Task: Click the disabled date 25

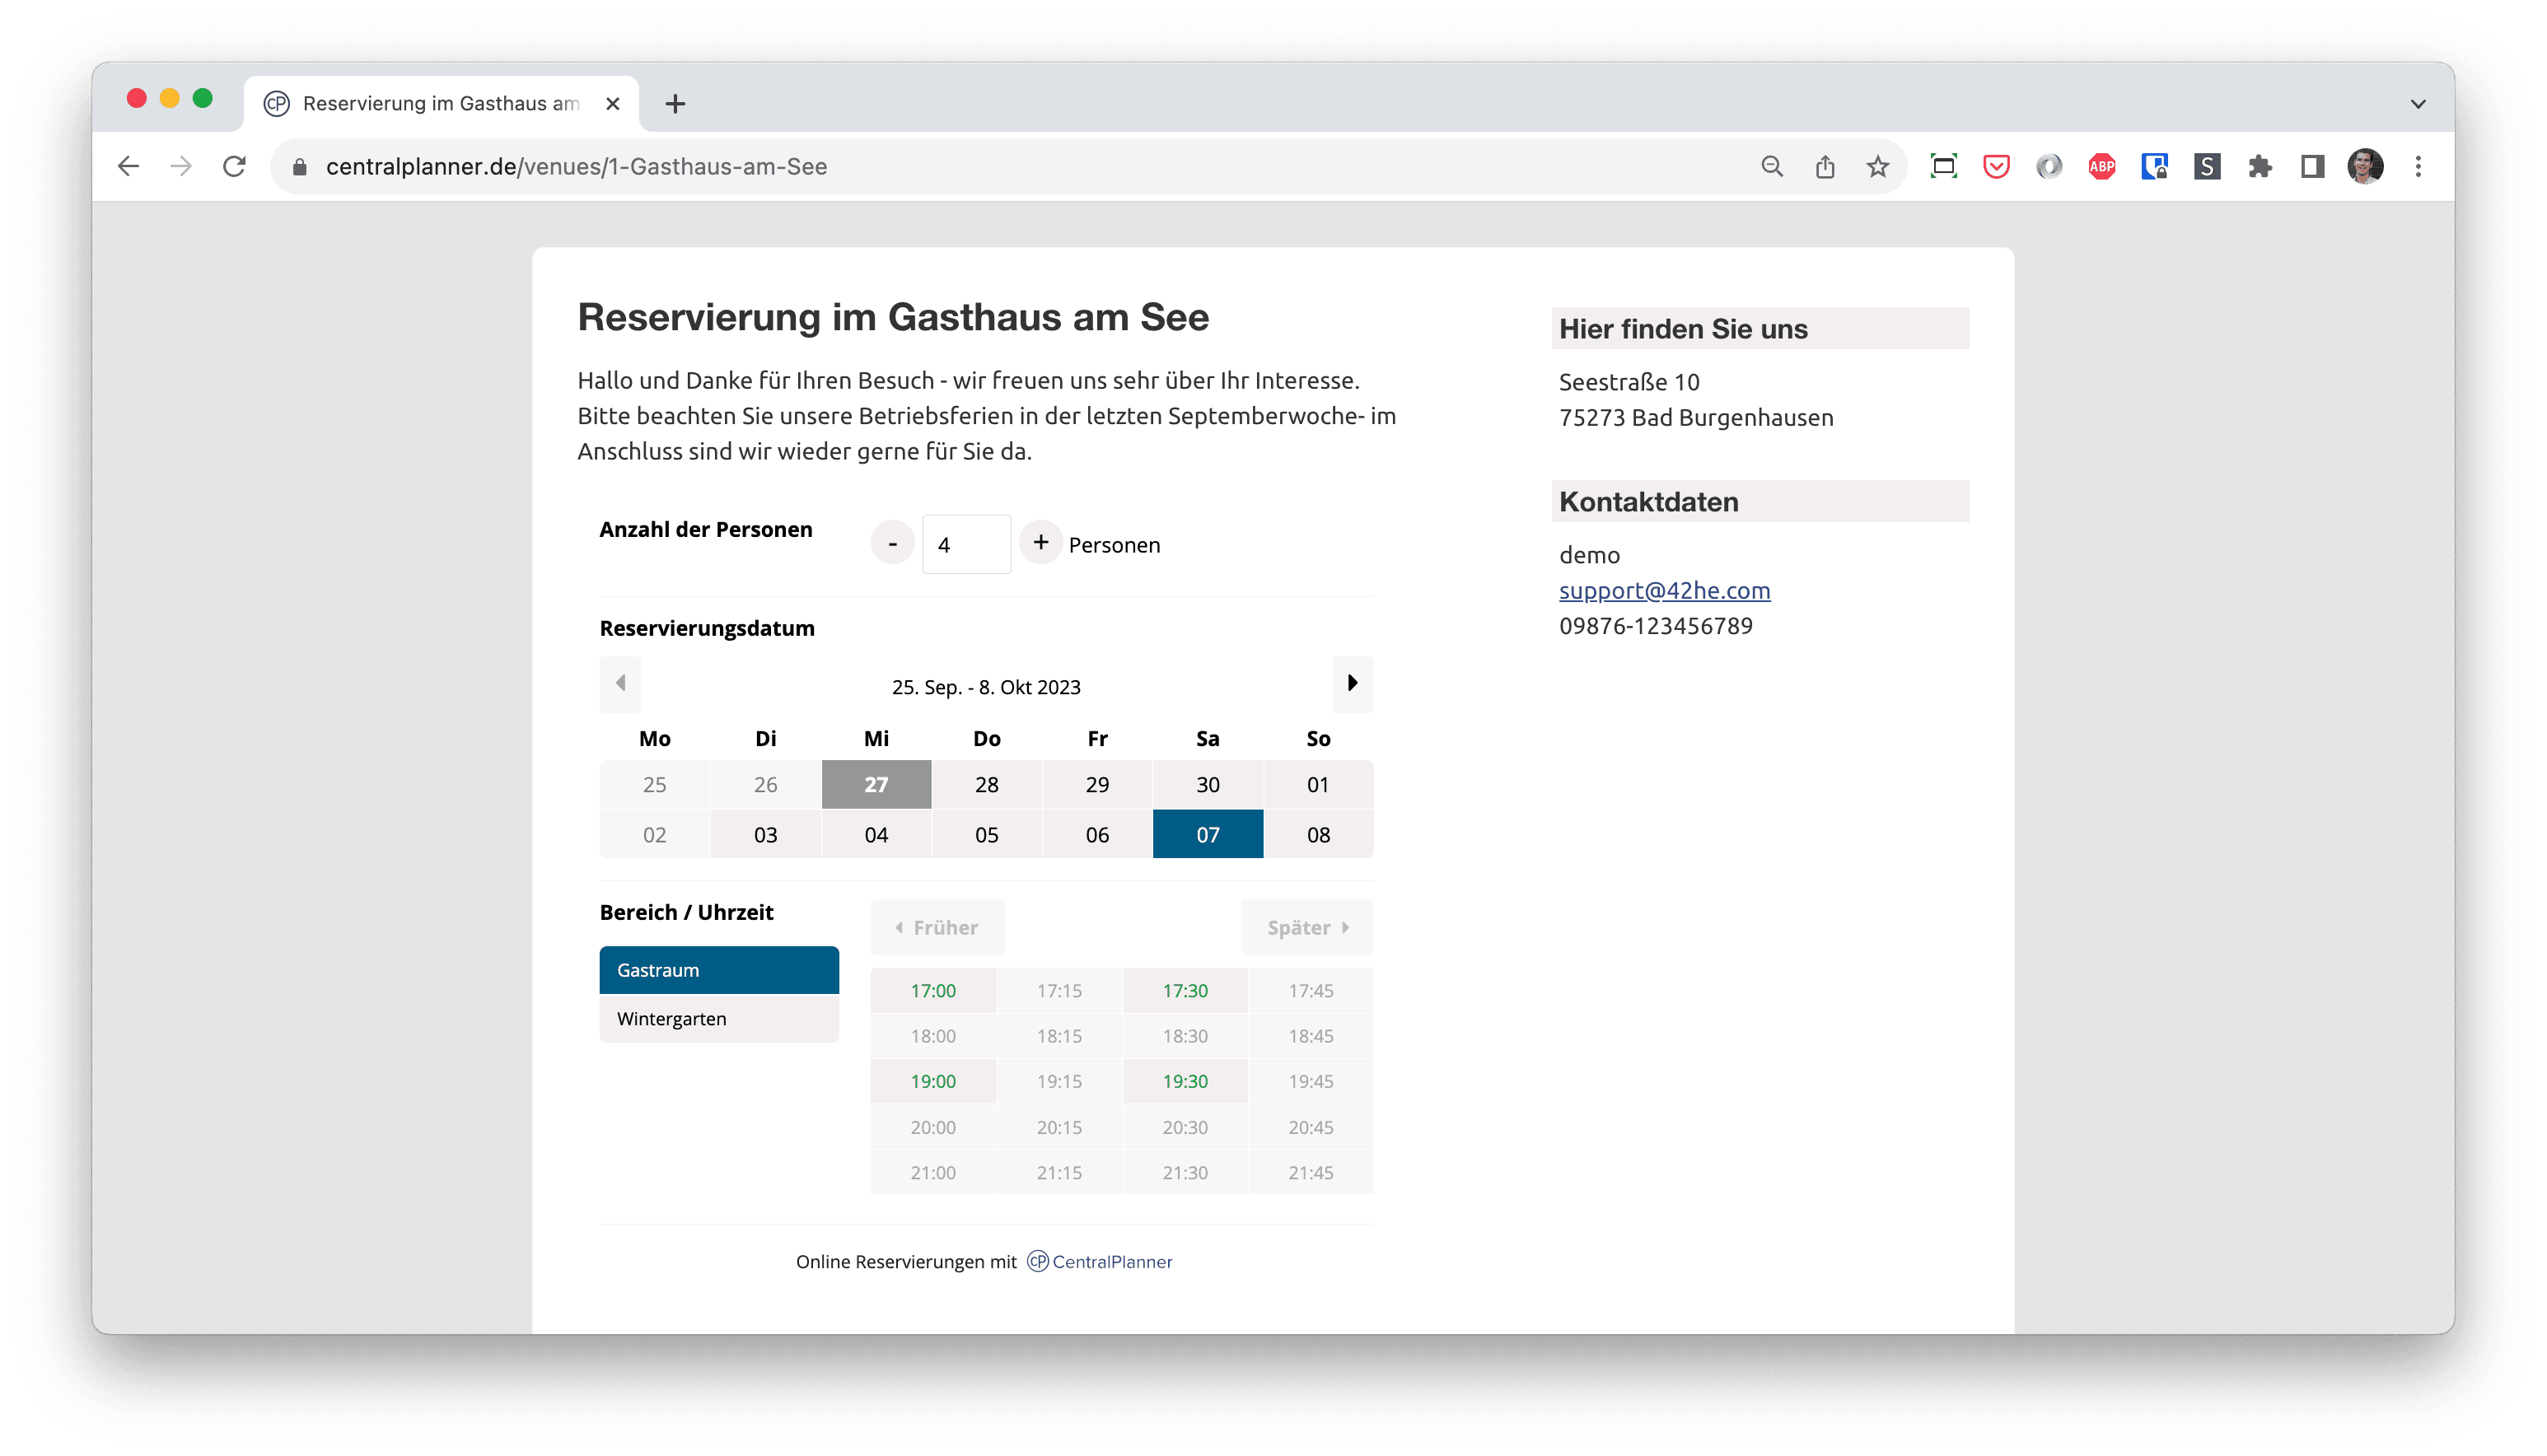Action: 654,785
